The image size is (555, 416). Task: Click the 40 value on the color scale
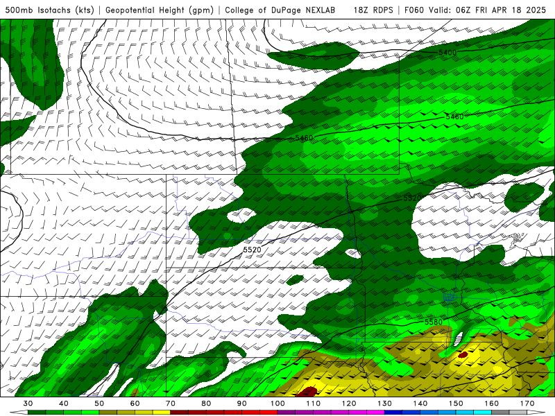point(64,404)
